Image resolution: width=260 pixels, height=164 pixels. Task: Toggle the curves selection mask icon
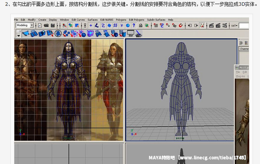point(103,26)
